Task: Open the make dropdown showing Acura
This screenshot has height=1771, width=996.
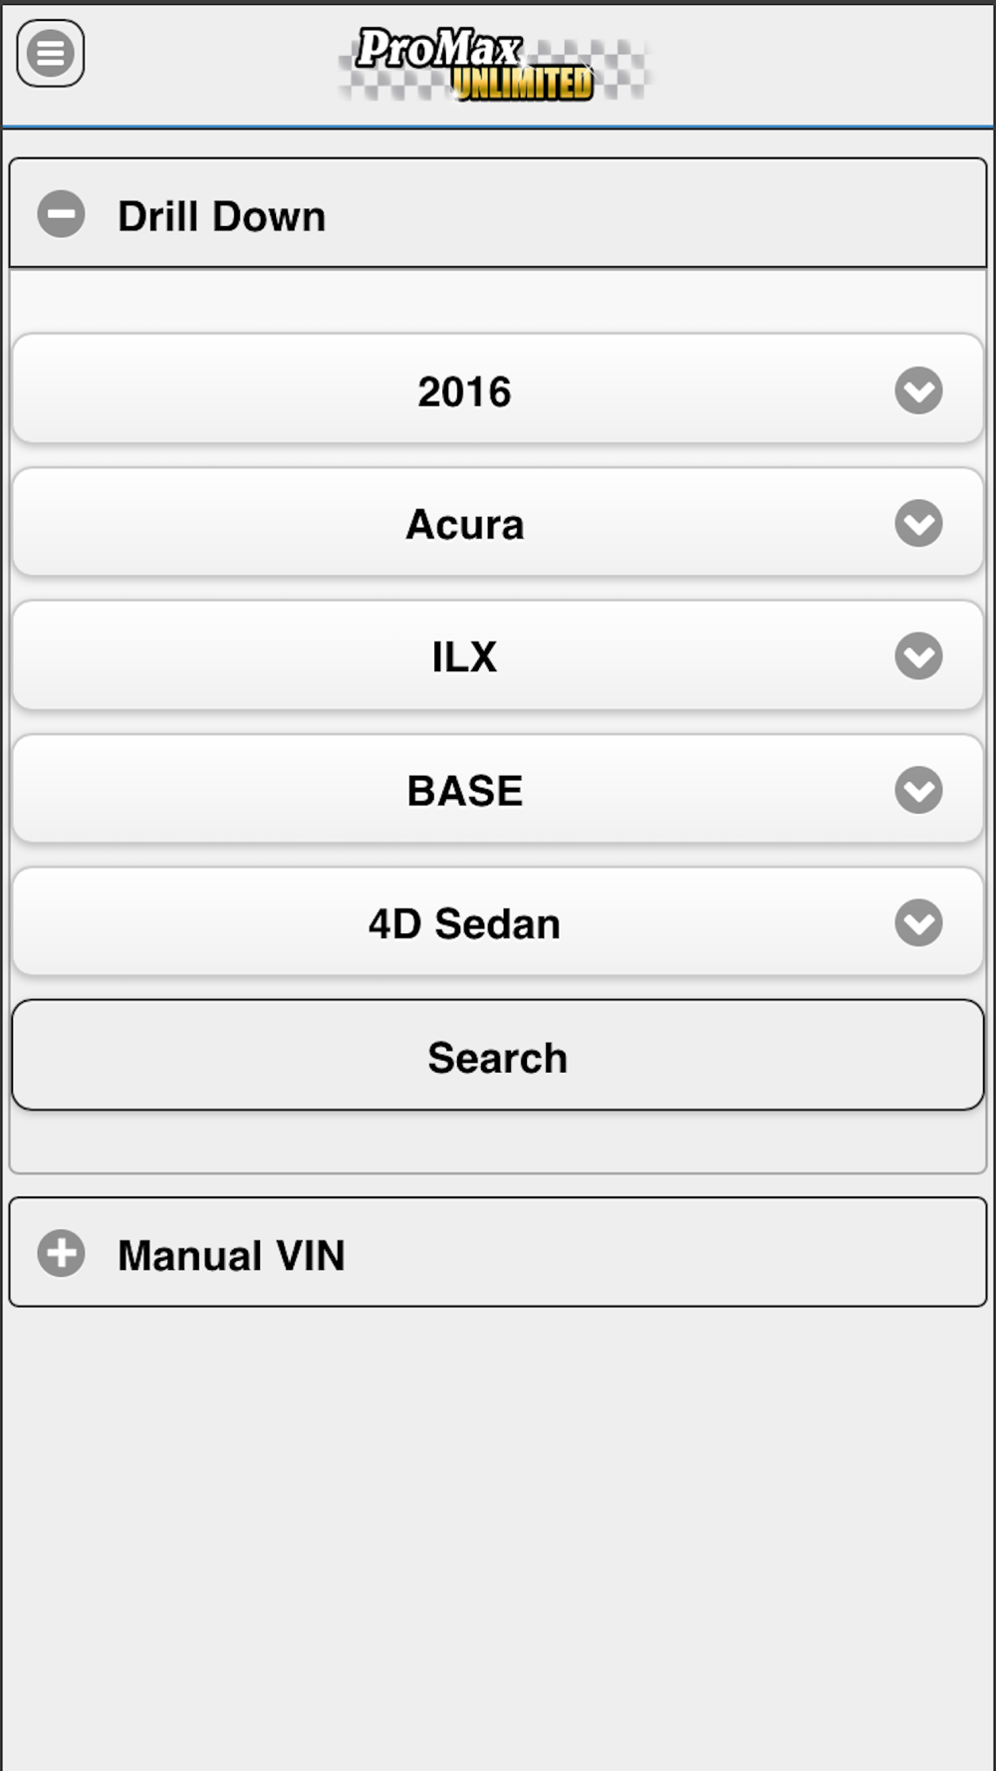Action: [x=464, y=523]
